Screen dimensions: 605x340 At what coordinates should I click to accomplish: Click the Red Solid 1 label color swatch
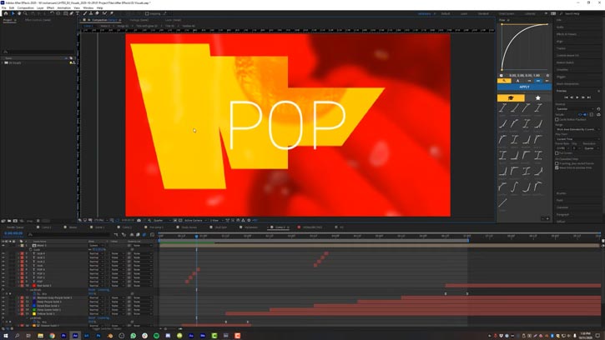22,286
